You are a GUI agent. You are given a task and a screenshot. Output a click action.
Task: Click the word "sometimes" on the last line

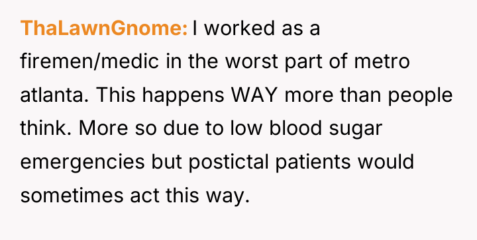(72, 195)
